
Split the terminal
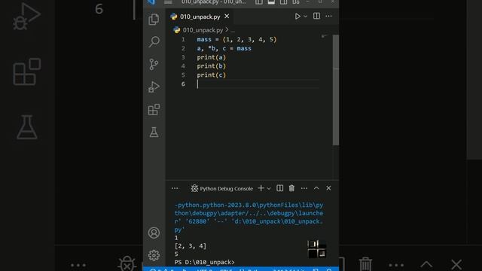(279, 188)
